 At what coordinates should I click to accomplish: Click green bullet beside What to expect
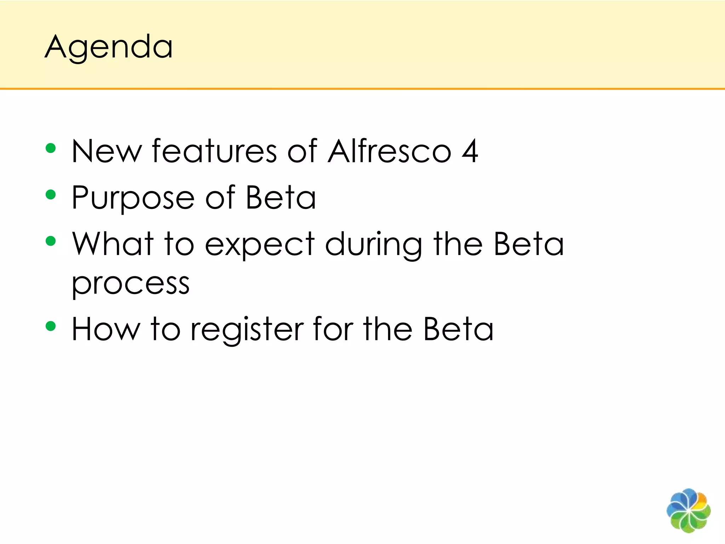51,241
